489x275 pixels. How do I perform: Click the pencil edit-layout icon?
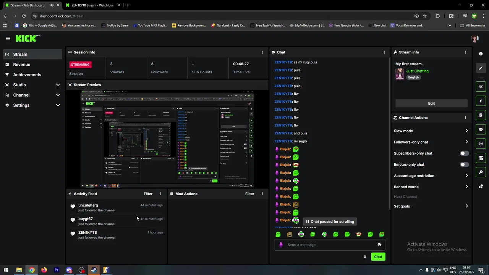coord(481,68)
